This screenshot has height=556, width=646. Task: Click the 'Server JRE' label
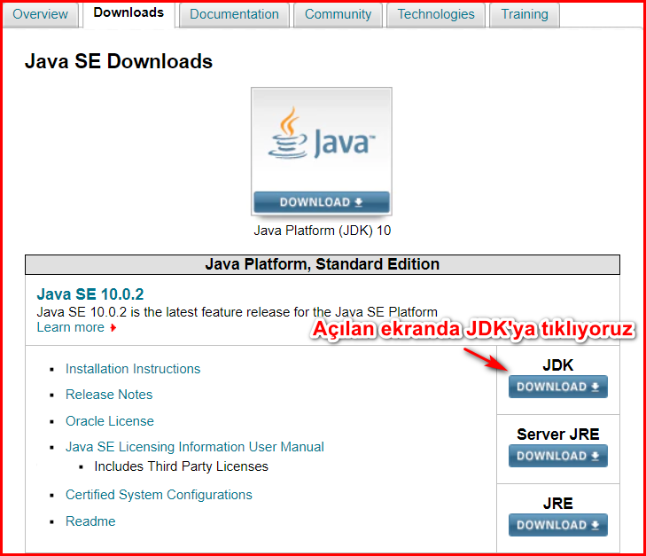(558, 435)
